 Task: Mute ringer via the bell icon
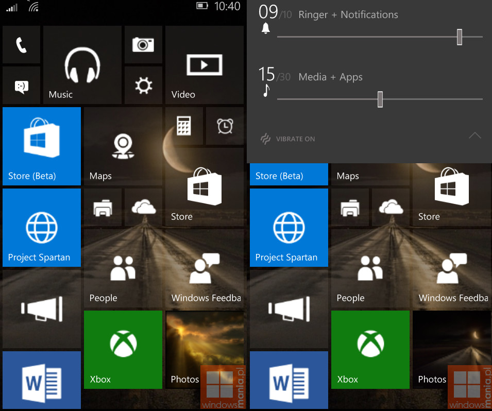coord(266,28)
